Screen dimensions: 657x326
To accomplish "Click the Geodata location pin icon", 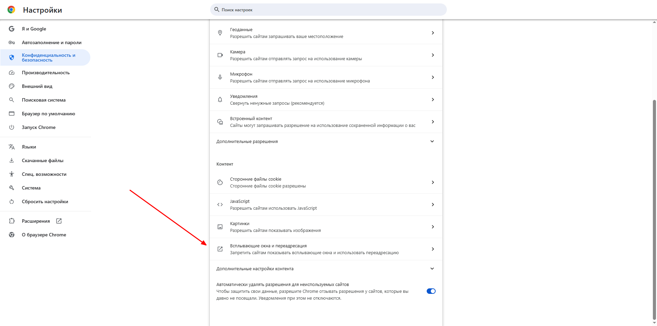I will click(x=220, y=33).
